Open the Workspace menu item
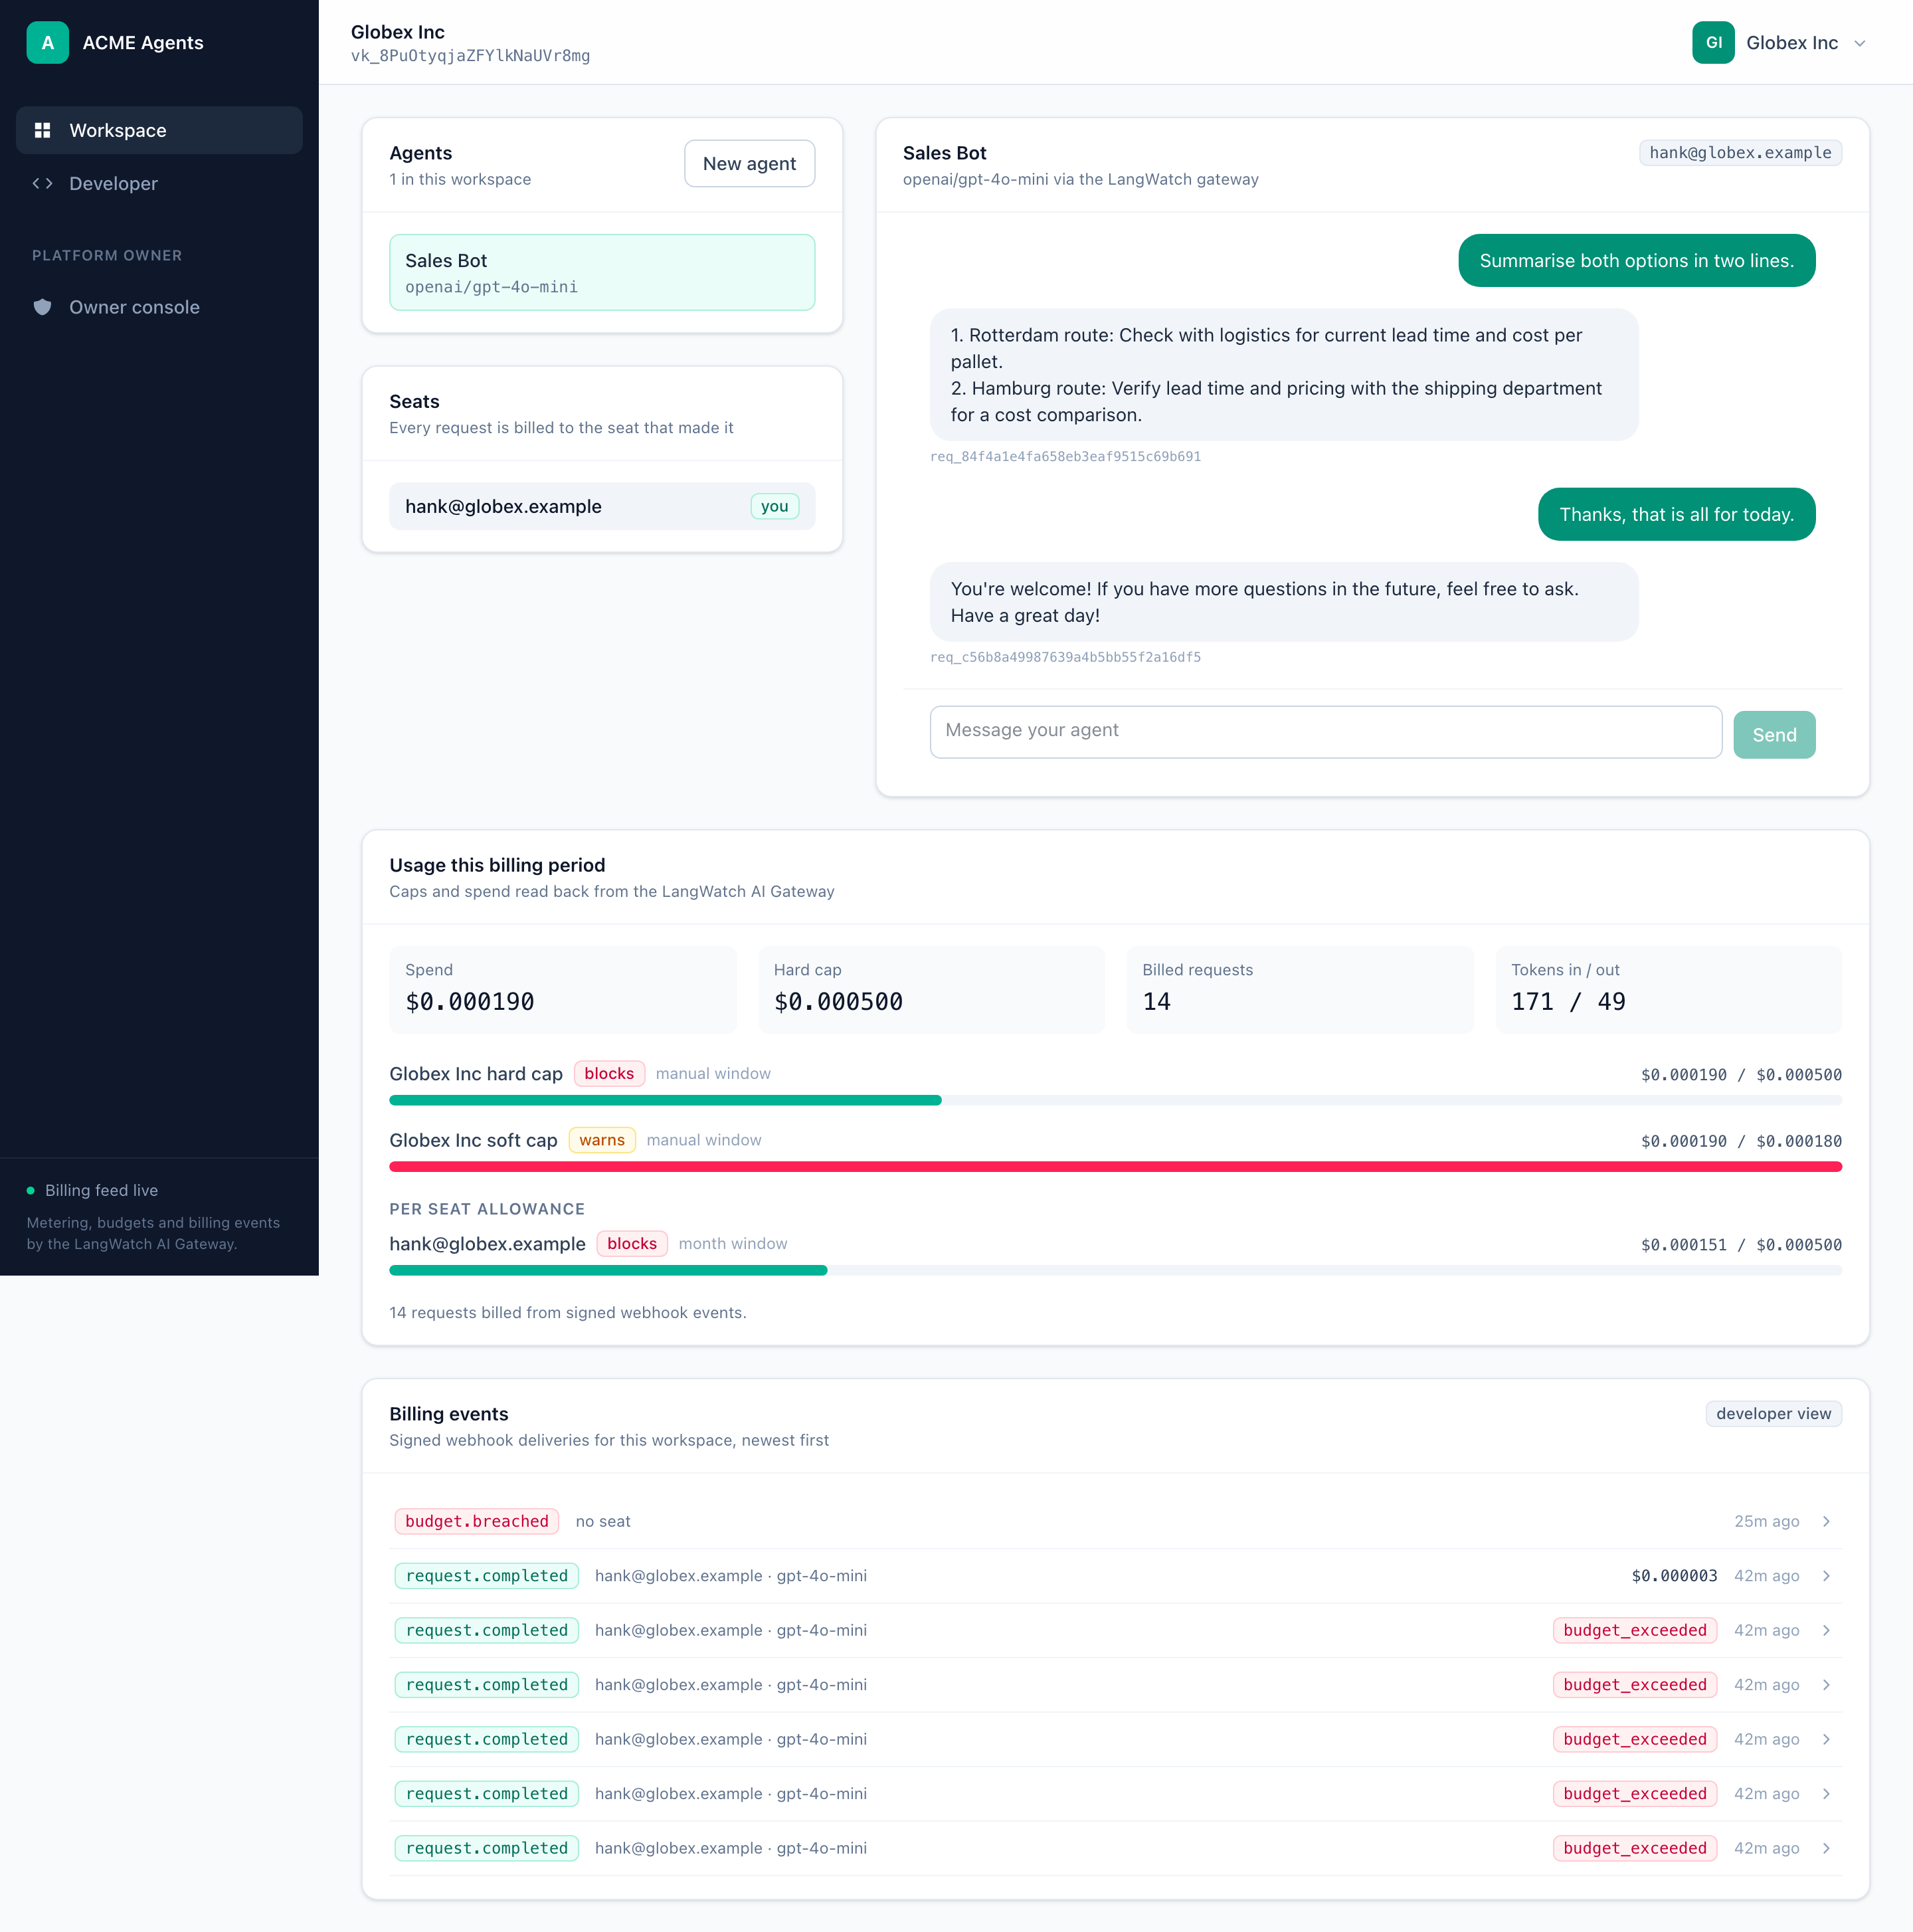Image resolution: width=1913 pixels, height=1932 pixels. point(159,130)
